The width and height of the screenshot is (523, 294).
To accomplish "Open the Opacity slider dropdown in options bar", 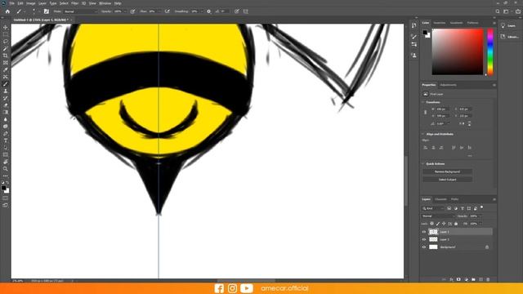I will [x=125, y=11].
